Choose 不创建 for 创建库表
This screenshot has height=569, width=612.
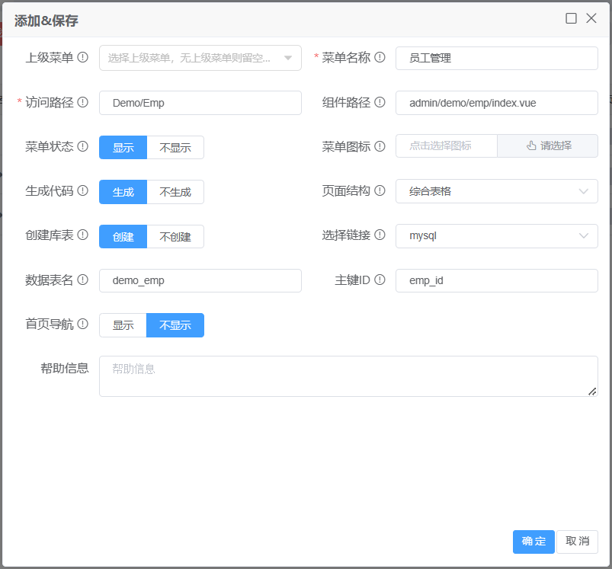tap(175, 236)
